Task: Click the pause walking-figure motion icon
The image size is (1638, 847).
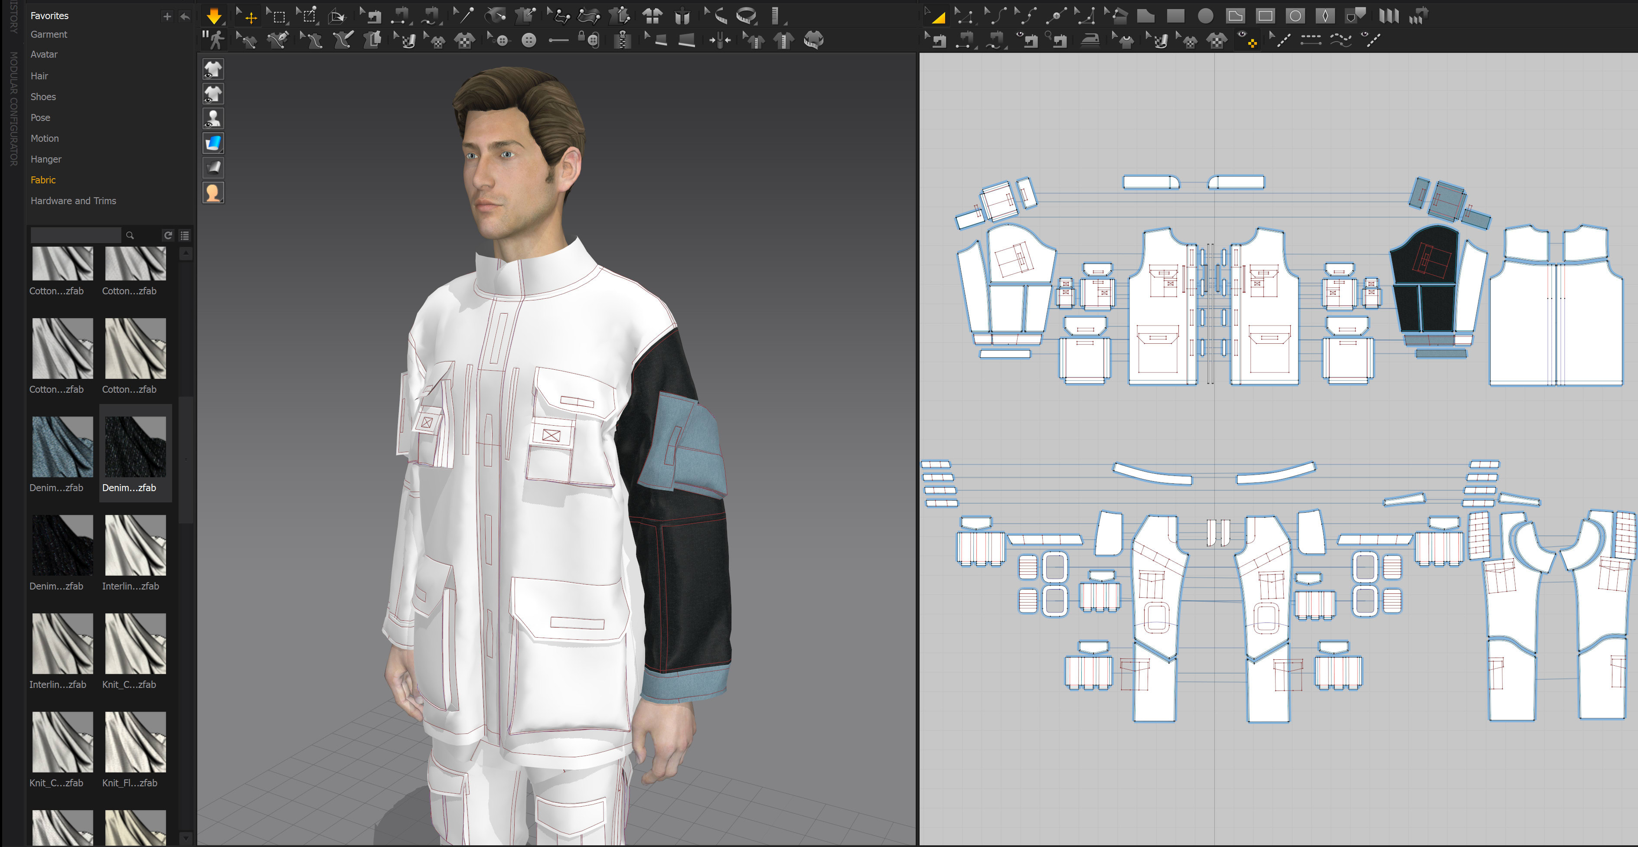Action: [214, 40]
